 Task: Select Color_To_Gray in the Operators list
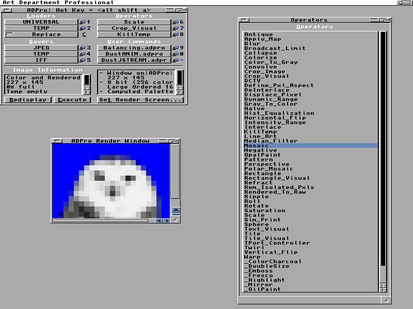coord(310,62)
